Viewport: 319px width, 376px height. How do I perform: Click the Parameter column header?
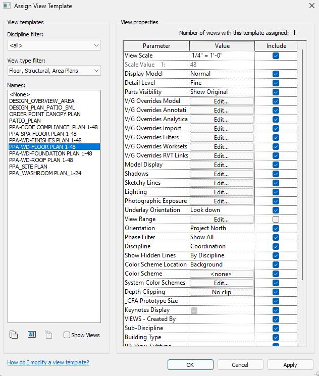pos(156,46)
